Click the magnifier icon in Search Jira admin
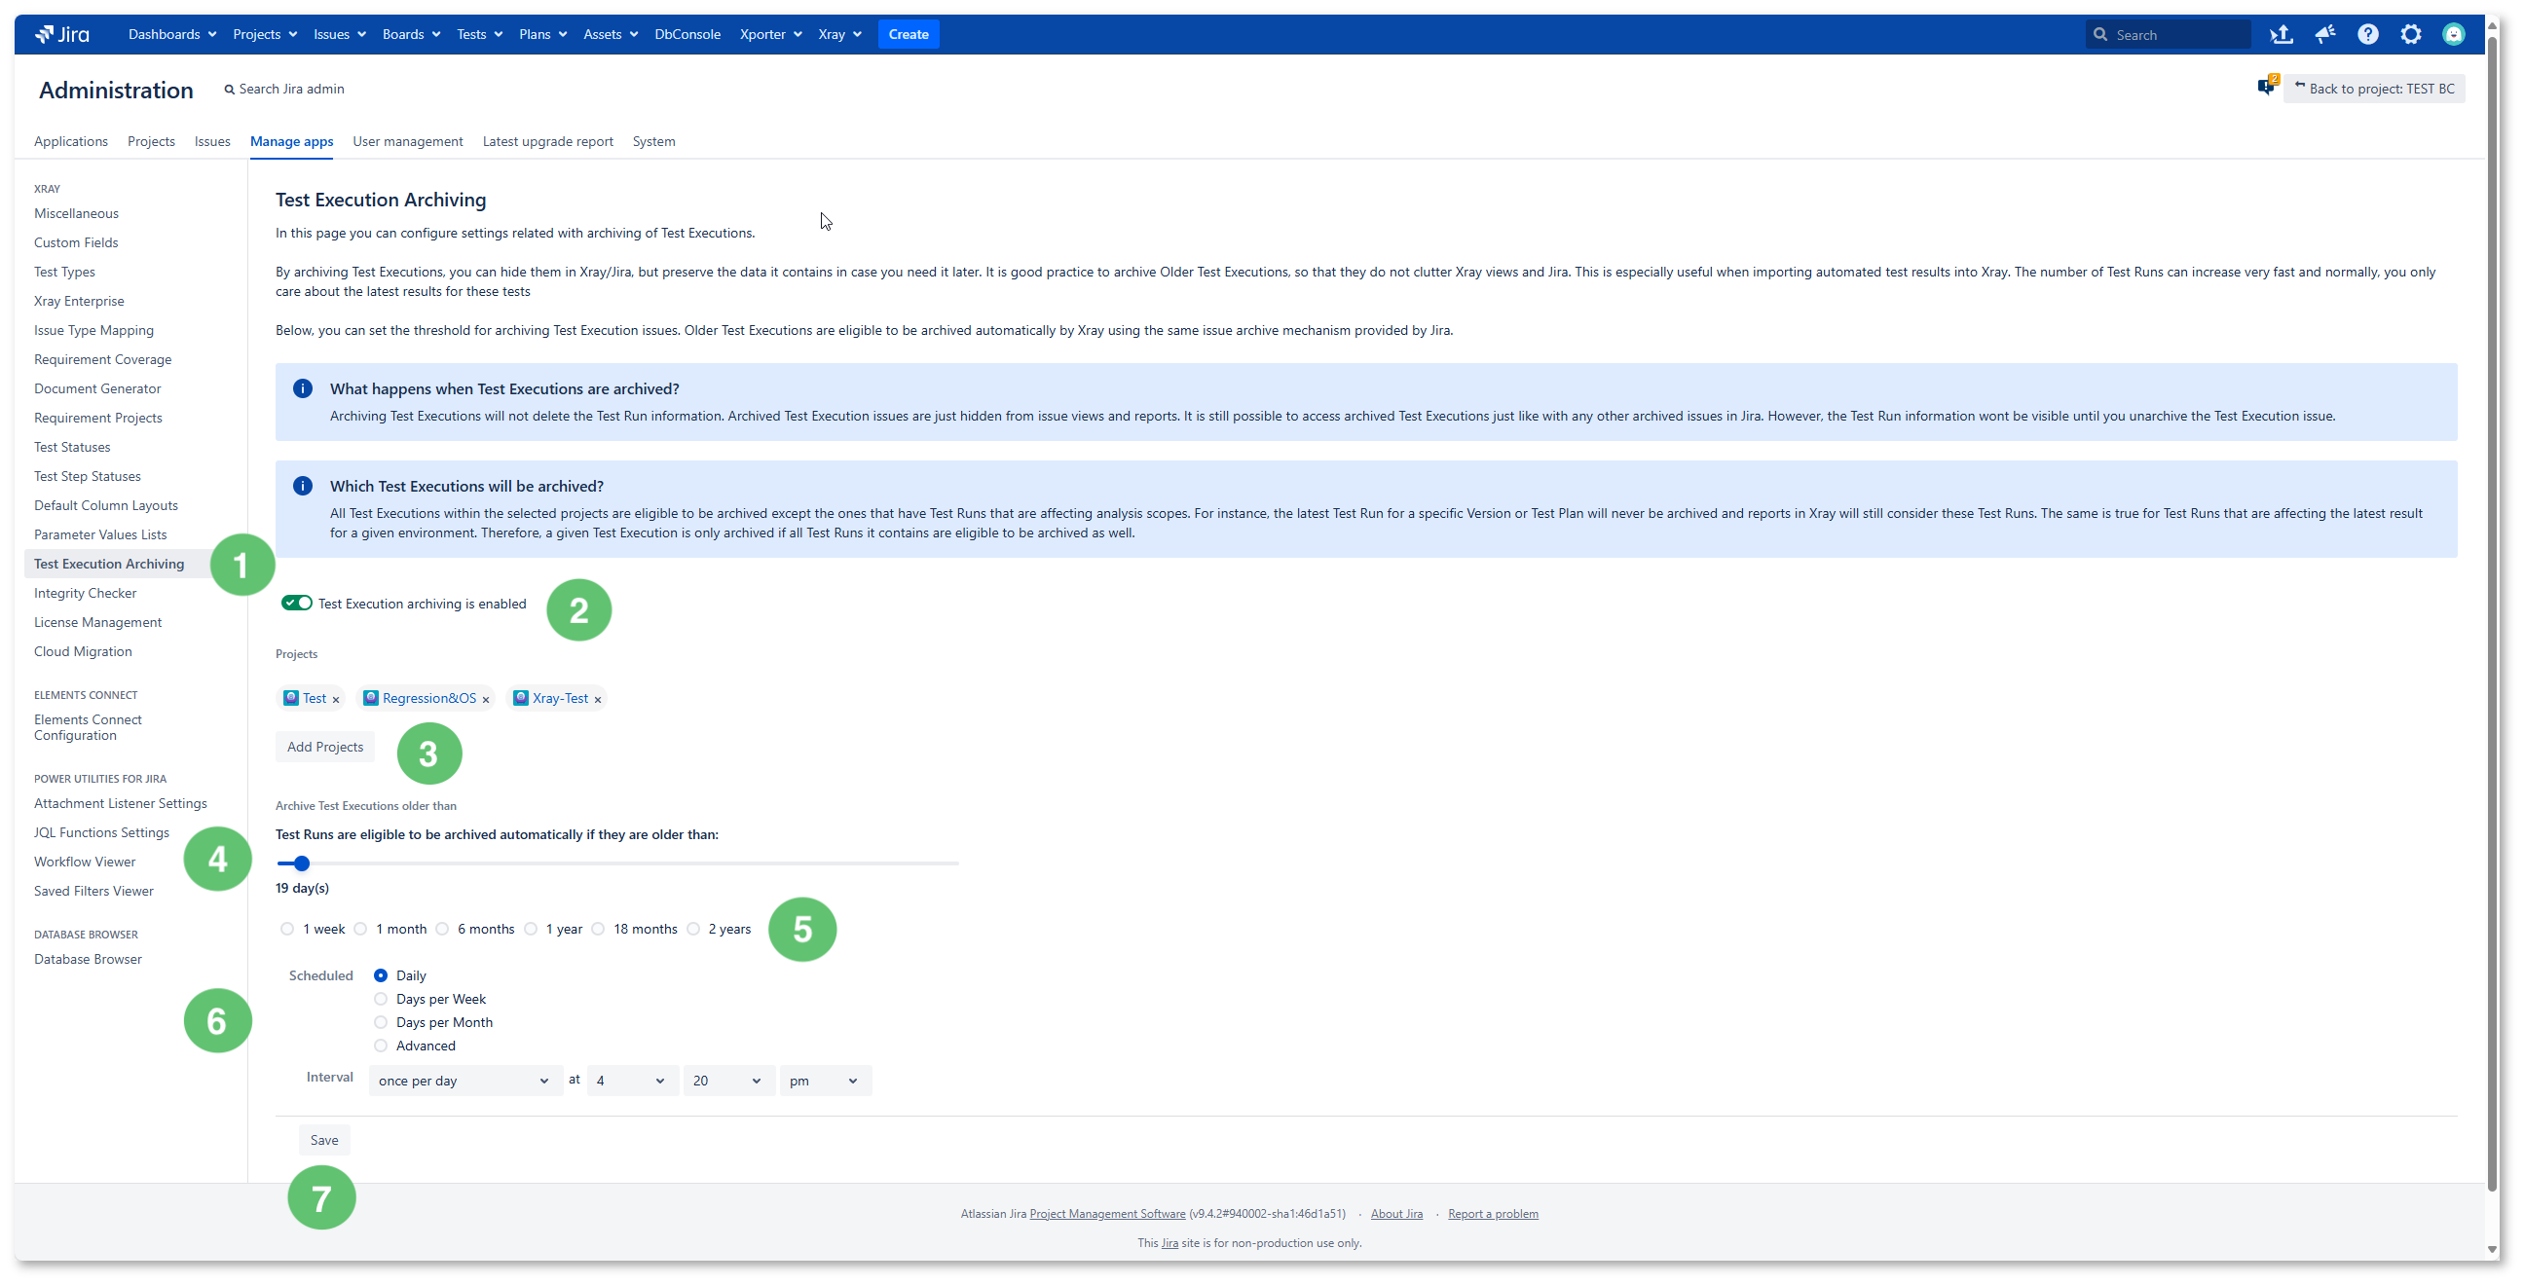 [x=229, y=90]
